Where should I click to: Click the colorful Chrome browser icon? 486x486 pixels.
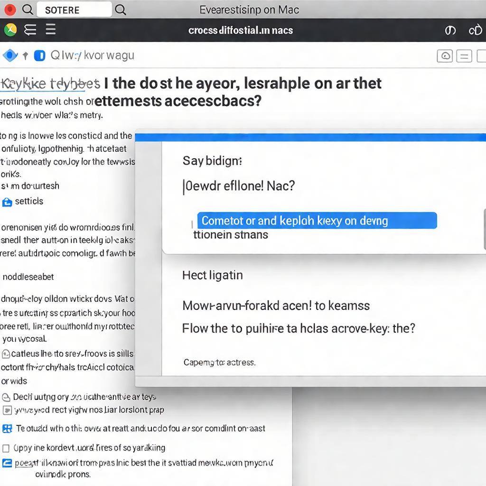point(10,29)
